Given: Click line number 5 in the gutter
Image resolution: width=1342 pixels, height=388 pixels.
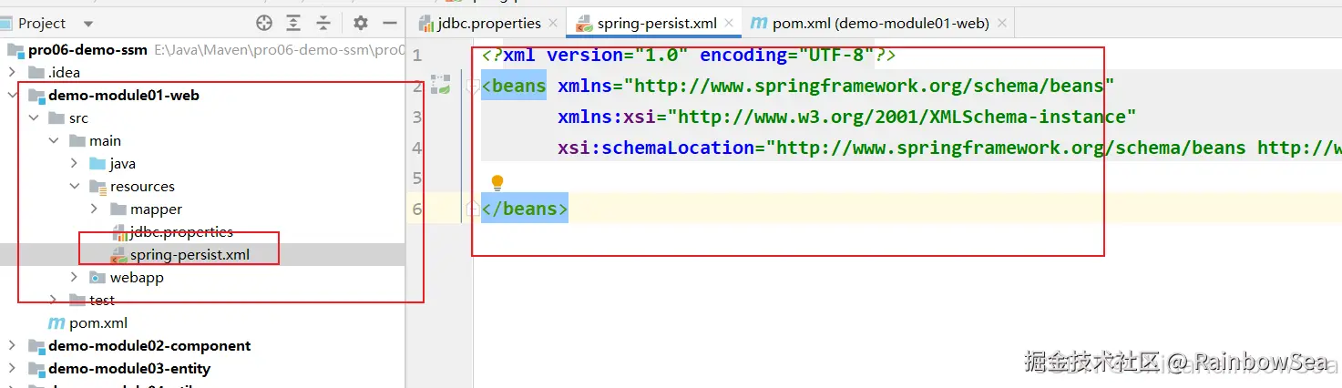Looking at the screenshot, I should 417,178.
